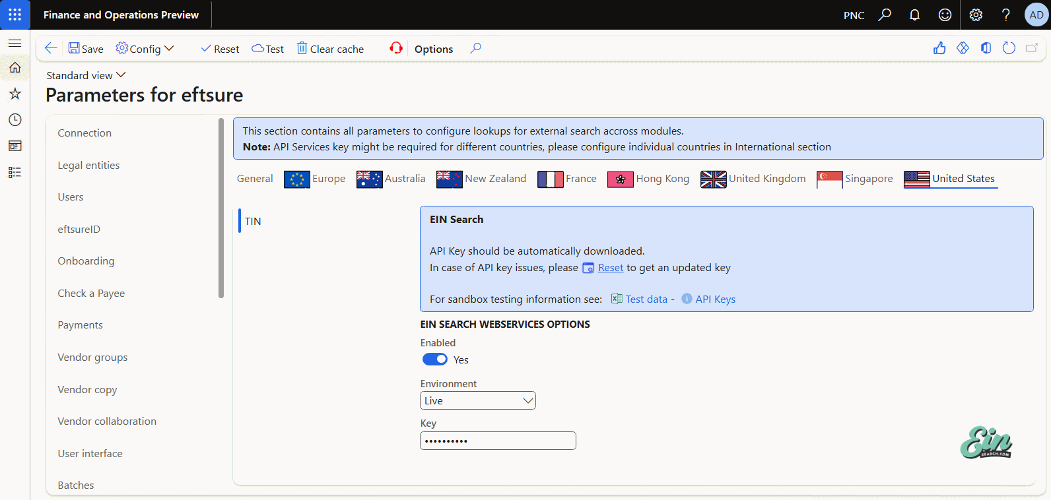This screenshot has width=1051, height=500.
Task: Open the feedback smiley icon
Action: [945, 15]
